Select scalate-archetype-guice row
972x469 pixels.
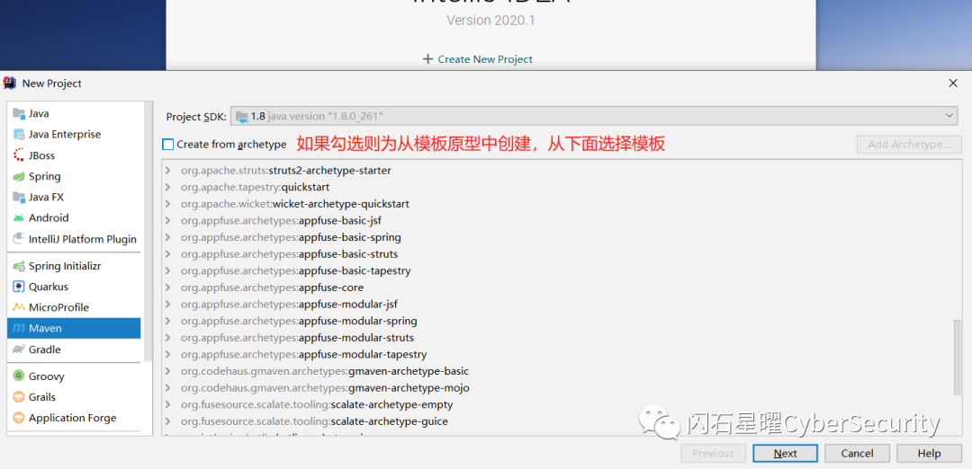(557, 421)
